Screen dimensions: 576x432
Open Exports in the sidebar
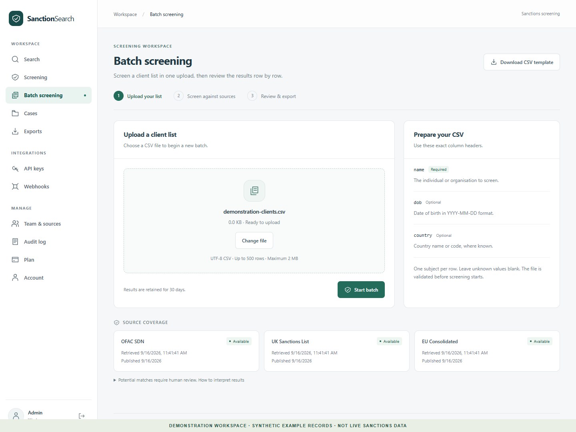pyautogui.click(x=48, y=131)
